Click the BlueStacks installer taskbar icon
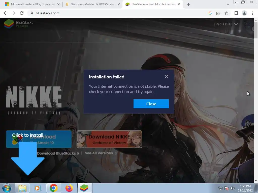Viewport: 258px width, 193px height. coord(84,188)
